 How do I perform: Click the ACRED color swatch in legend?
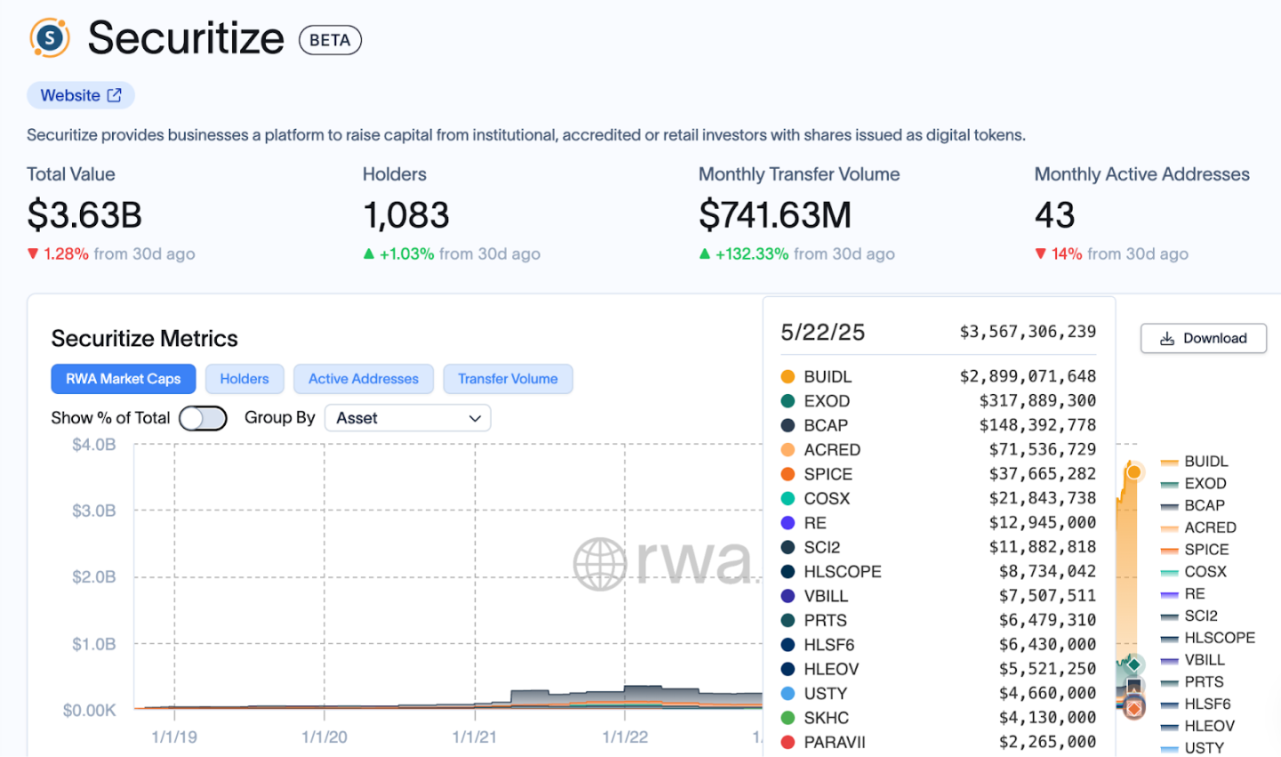[x=1169, y=528]
